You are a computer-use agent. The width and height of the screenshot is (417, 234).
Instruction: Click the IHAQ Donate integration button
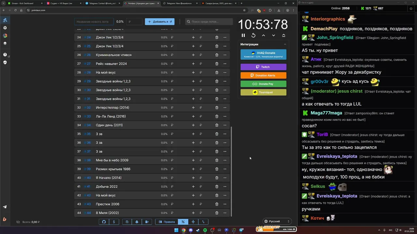(x=263, y=54)
